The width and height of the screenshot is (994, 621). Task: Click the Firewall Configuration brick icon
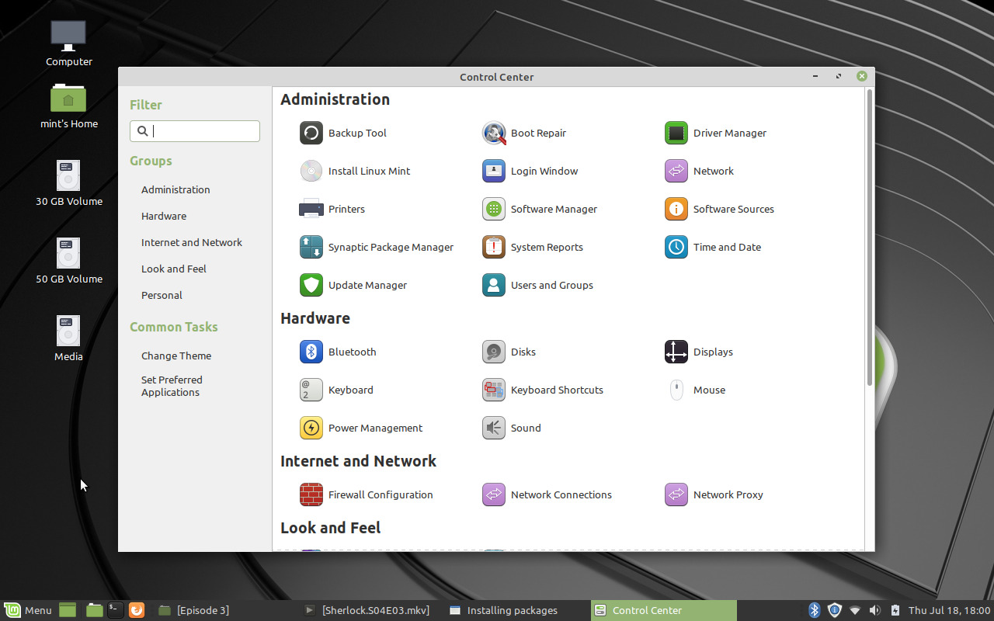pos(311,494)
